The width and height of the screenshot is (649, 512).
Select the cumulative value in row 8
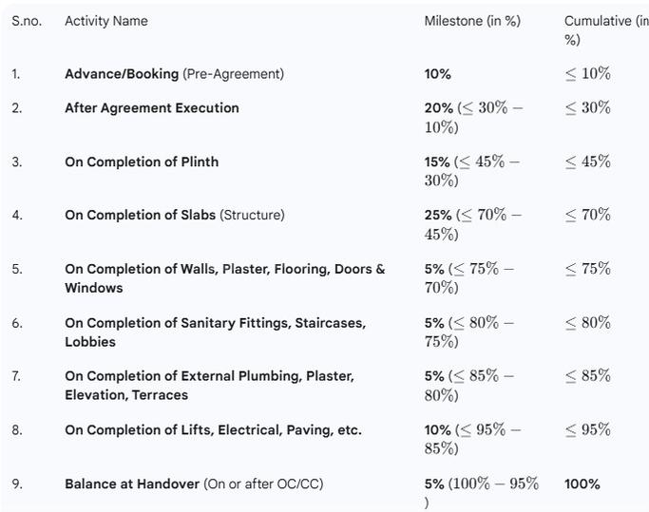(x=588, y=430)
